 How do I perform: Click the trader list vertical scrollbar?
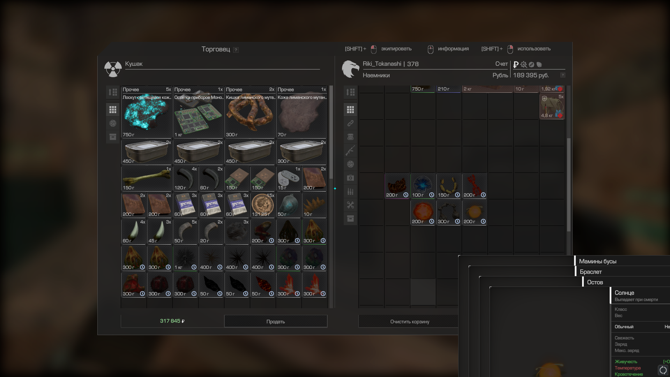[331, 133]
